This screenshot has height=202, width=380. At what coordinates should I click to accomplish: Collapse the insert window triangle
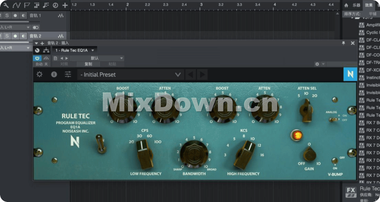pyautogui.click(x=36, y=43)
